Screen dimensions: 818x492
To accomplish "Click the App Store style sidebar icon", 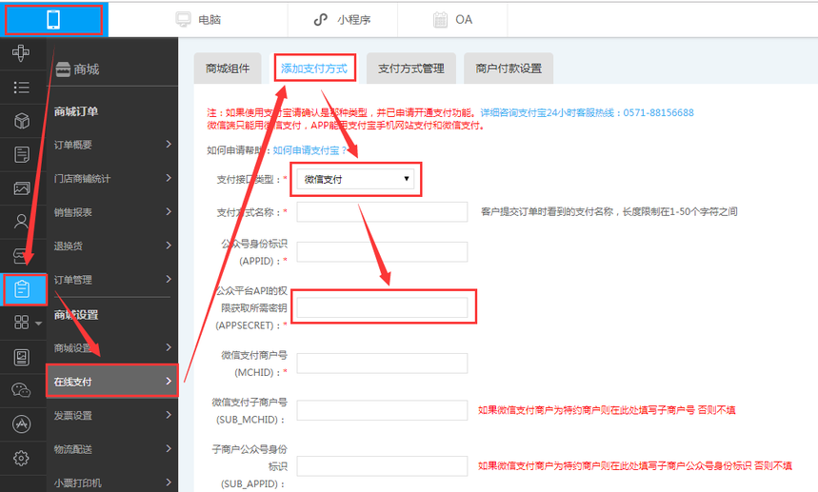I will [x=21, y=424].
